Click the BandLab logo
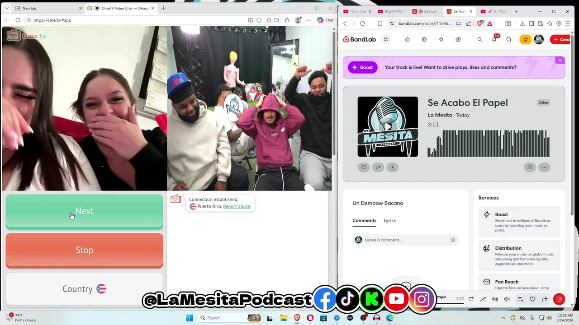This screenshot has height=325, width=579. click(x=359, y=39)
